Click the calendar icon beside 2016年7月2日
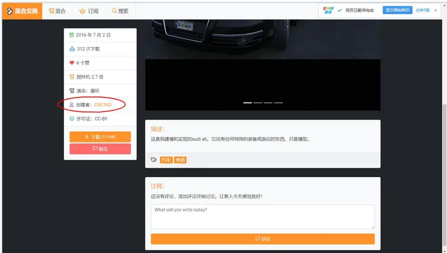The image size is (447, 253). pos(72,35)
